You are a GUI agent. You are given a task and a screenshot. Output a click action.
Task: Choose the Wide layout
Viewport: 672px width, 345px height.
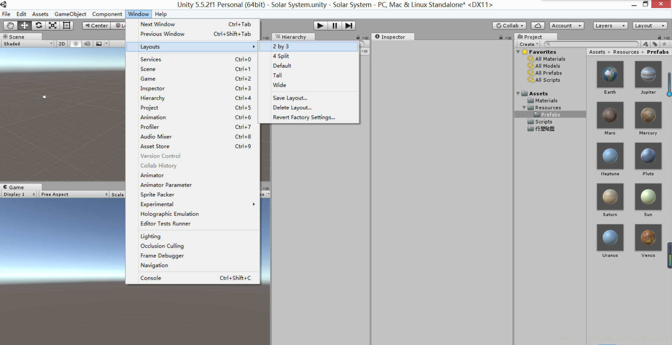[x=308, y=85]
